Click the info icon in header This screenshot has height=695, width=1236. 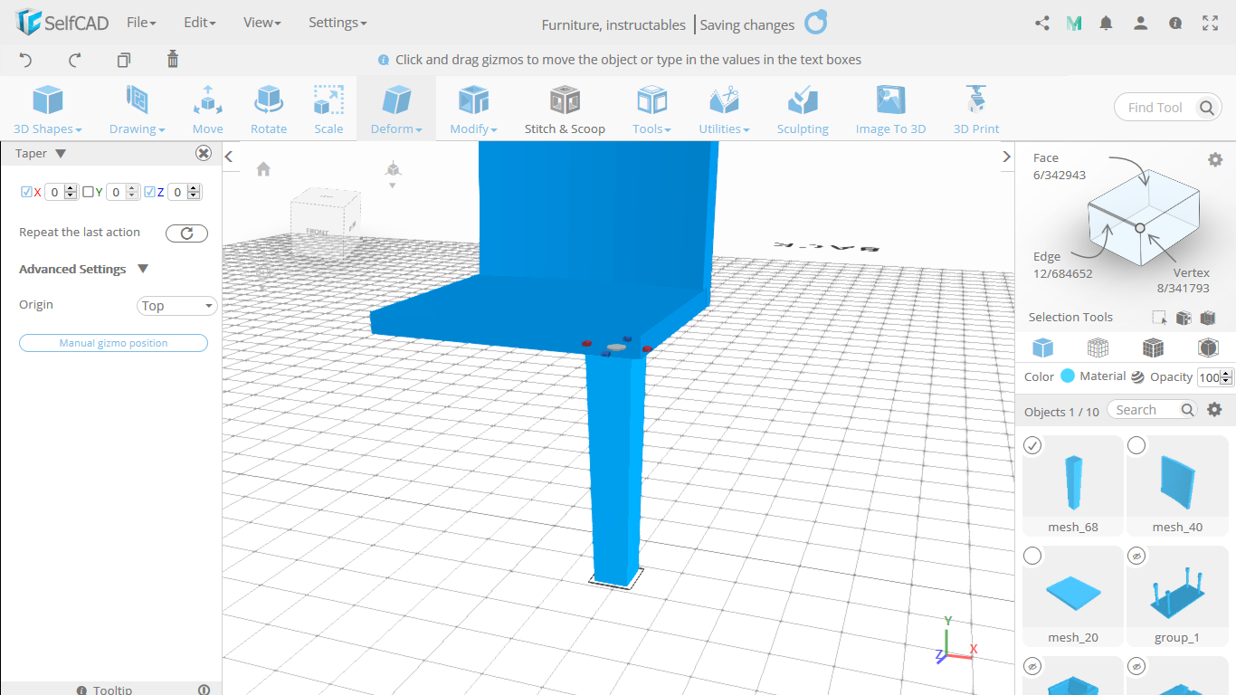pos(1175,24)
